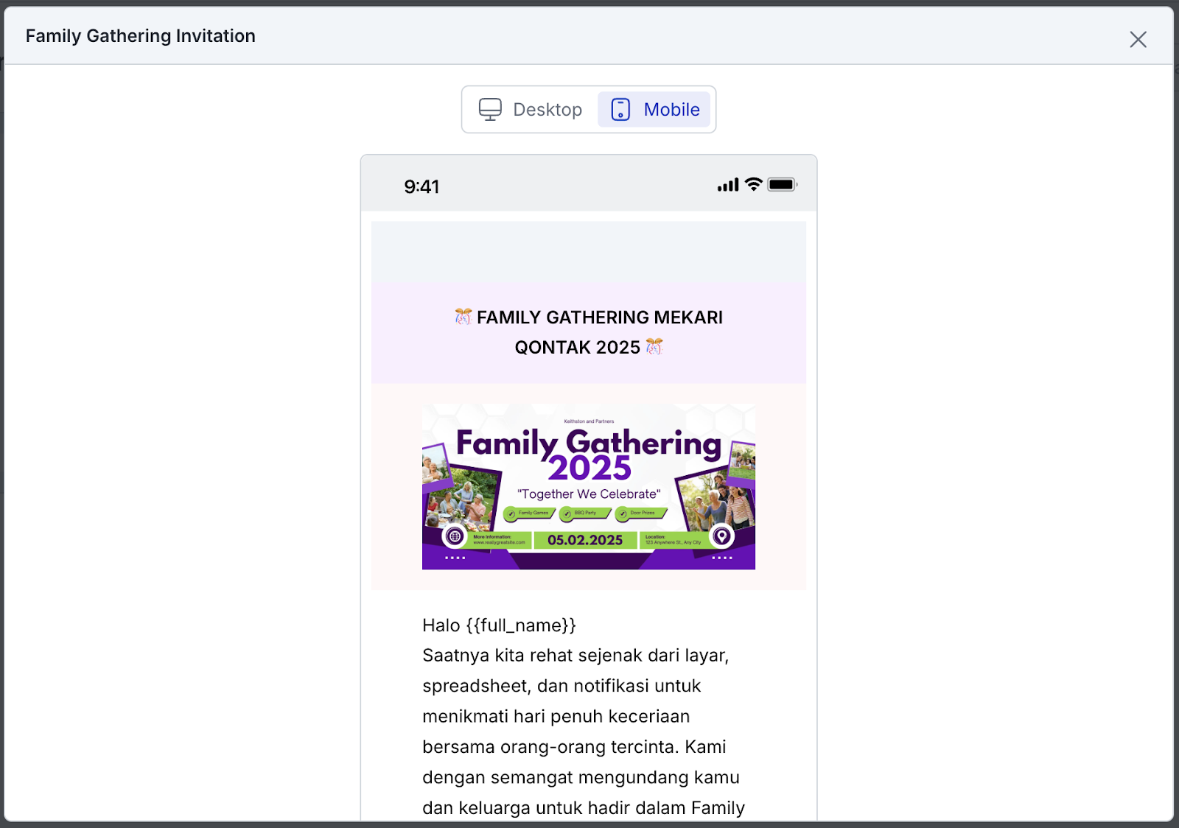Click the "spreadsheet, dan notifikasi untuk" line
Screen dimensions: 1179x828
click(x=561, y=686)
